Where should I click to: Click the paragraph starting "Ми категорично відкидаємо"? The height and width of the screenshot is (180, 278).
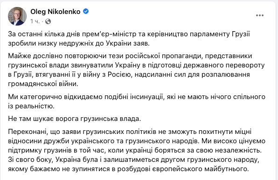pyautogui.click(x=137, y=101)
